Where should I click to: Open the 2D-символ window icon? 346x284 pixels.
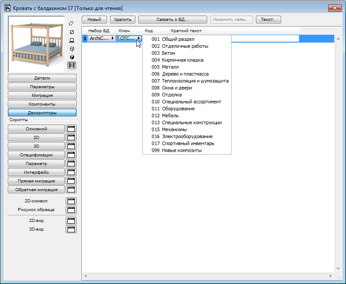(71, 201)
